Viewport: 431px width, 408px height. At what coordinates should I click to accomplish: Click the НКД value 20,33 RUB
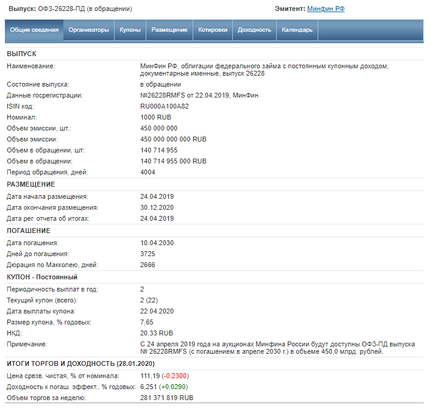(157, 333)
